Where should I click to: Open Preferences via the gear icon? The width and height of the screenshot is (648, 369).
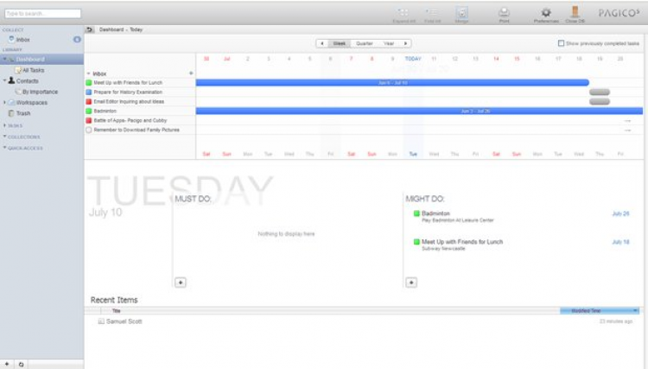(546, 12)
